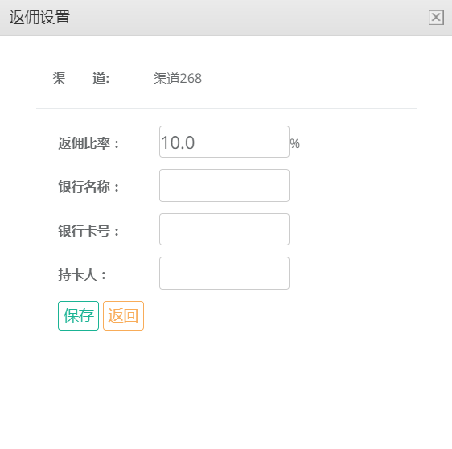Click the 持卡人： label
Image resolution: width=452 pixels, height=449 pixels.
point(83,274)
